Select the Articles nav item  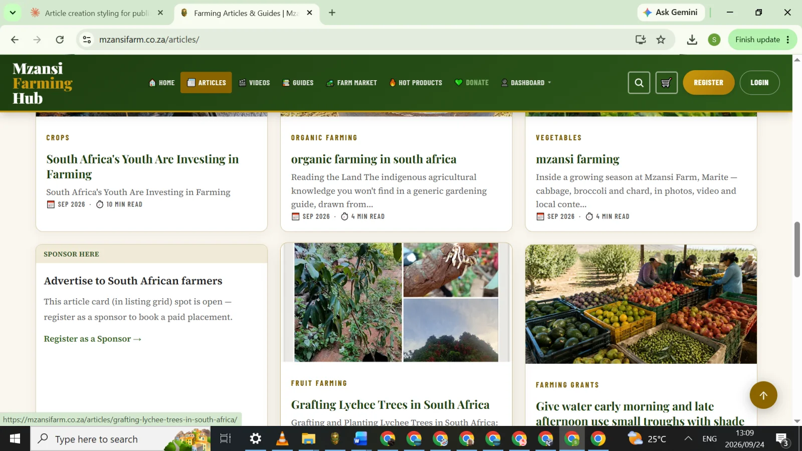click(206, 83)
